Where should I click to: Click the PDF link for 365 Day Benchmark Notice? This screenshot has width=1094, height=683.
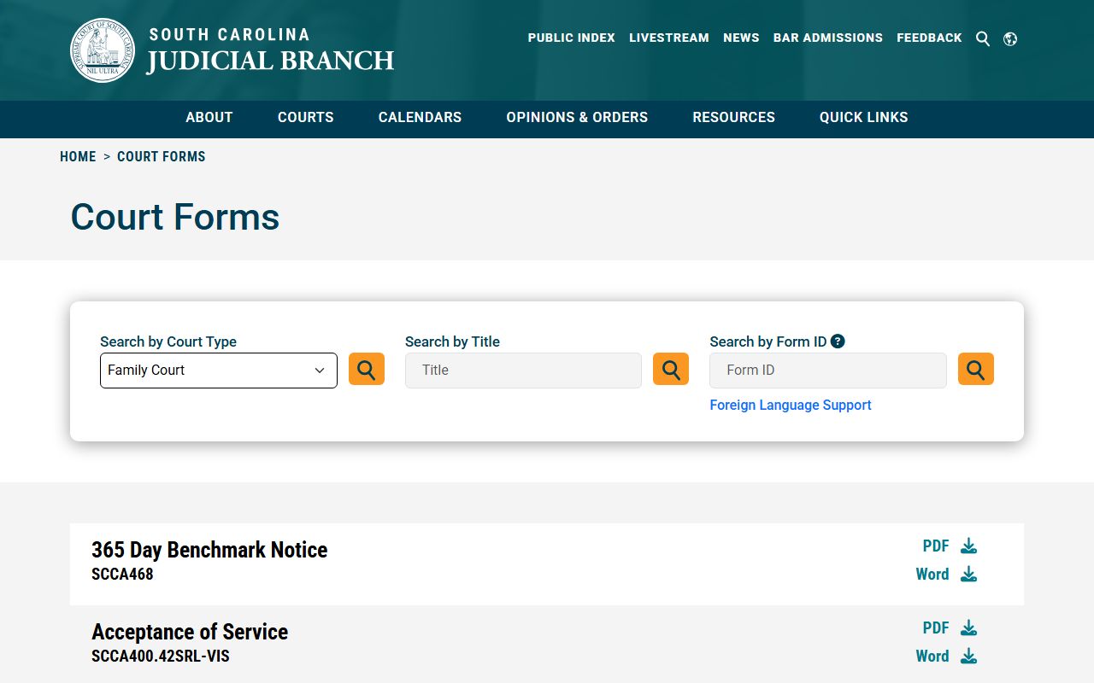(x=936, y=546)
